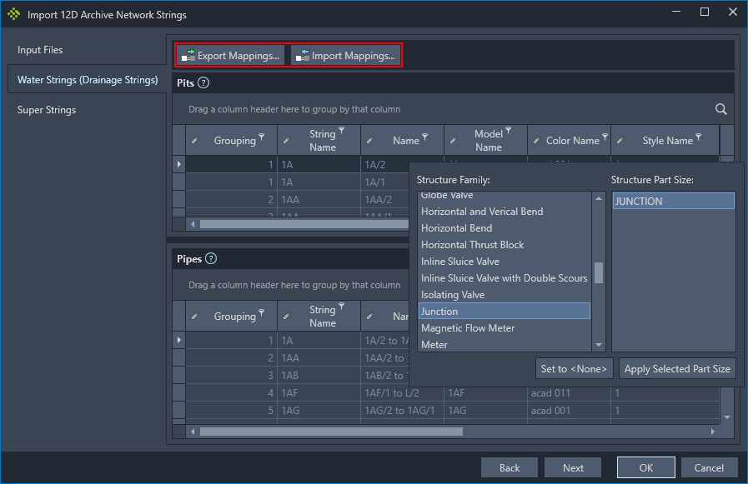Open the Pits help question mark icon

click(x=203, y=83)
